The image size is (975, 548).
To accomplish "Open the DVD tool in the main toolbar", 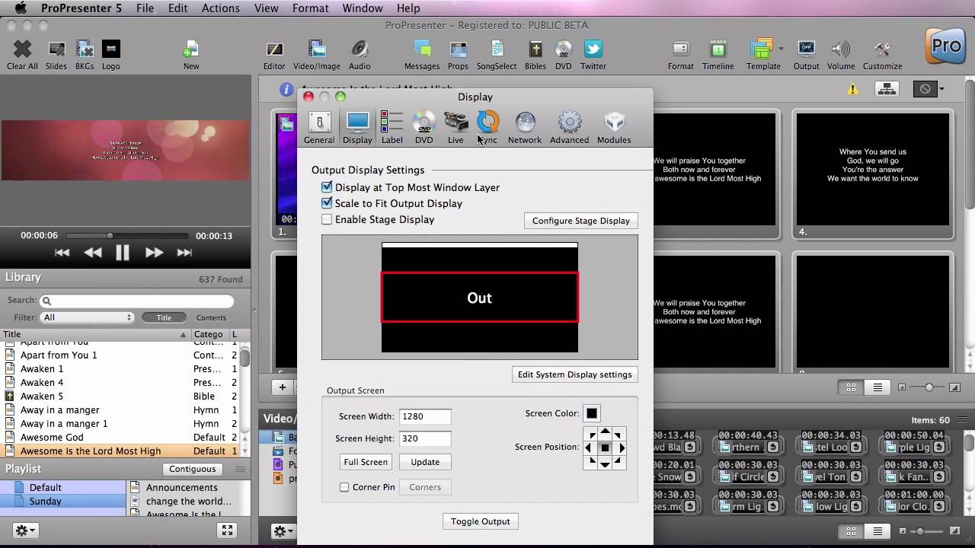I will pyautogui.click(x=563, y=55).
